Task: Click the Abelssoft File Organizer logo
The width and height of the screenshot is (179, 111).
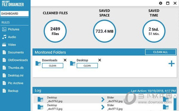Action: 13,4
